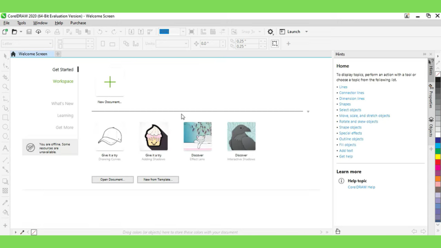The image size is (441, 248).
Task: Select the Eyedropper tool
Action: click(5, 202)
